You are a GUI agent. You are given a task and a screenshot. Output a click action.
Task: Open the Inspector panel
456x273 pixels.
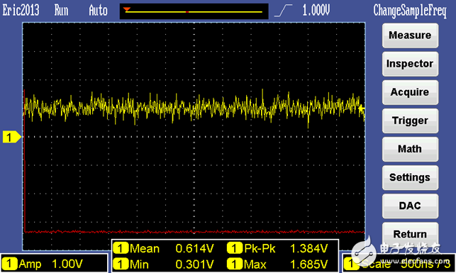(x=410, y=64)
